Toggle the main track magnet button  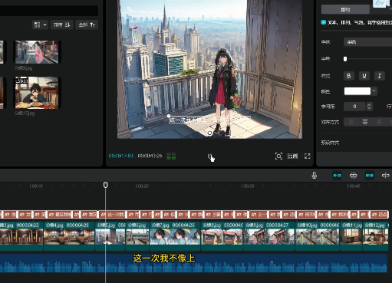(337, 176)
